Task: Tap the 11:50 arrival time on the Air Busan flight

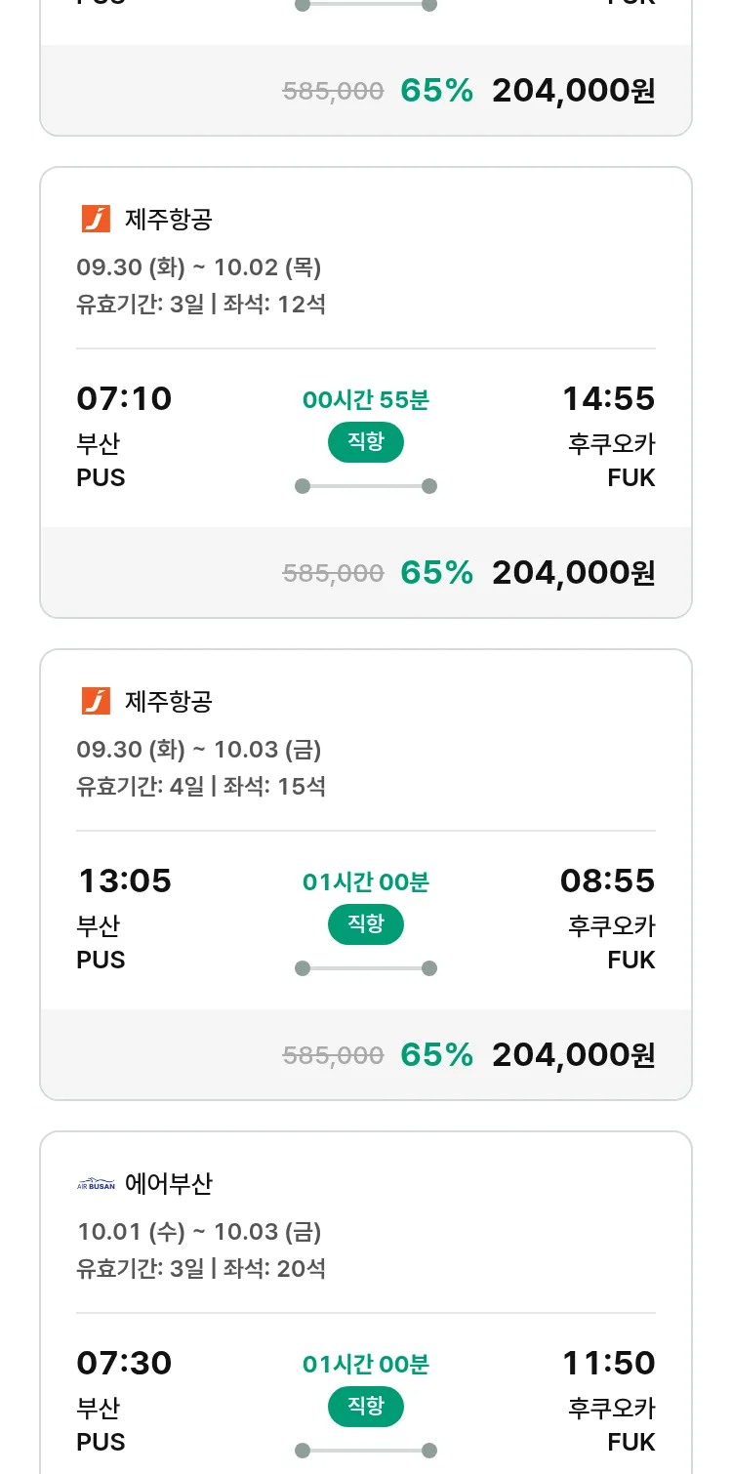Action: [x=608, y=1364]
